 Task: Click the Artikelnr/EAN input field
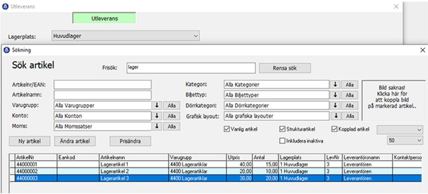click(103, 85)
